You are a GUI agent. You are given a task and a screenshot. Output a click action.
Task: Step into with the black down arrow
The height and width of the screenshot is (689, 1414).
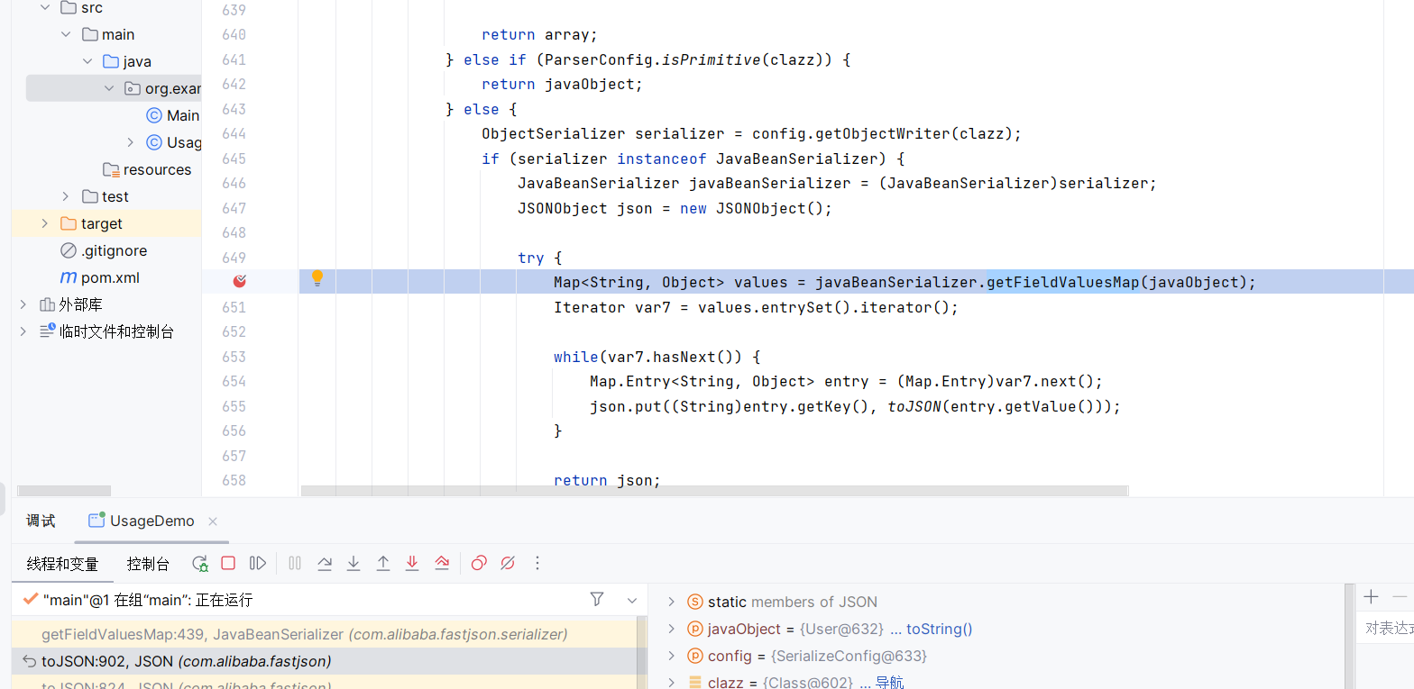tap(353, 563)
